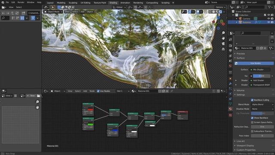Open the Render menu

21,3
